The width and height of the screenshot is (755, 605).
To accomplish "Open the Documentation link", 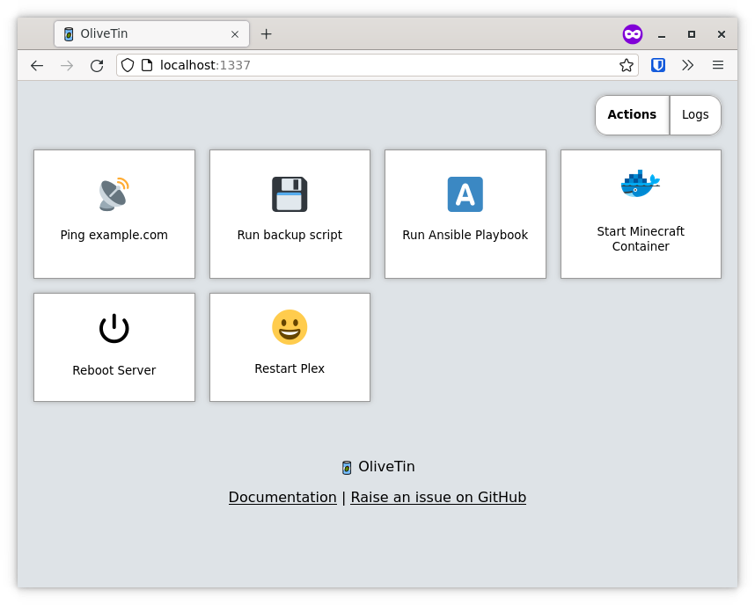I will pyautogui.click(x=282, y=497).
